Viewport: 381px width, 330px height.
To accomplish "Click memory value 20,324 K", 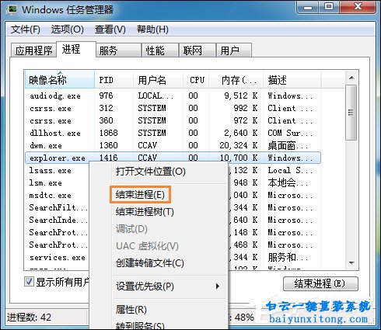I will tap(239, 145).
